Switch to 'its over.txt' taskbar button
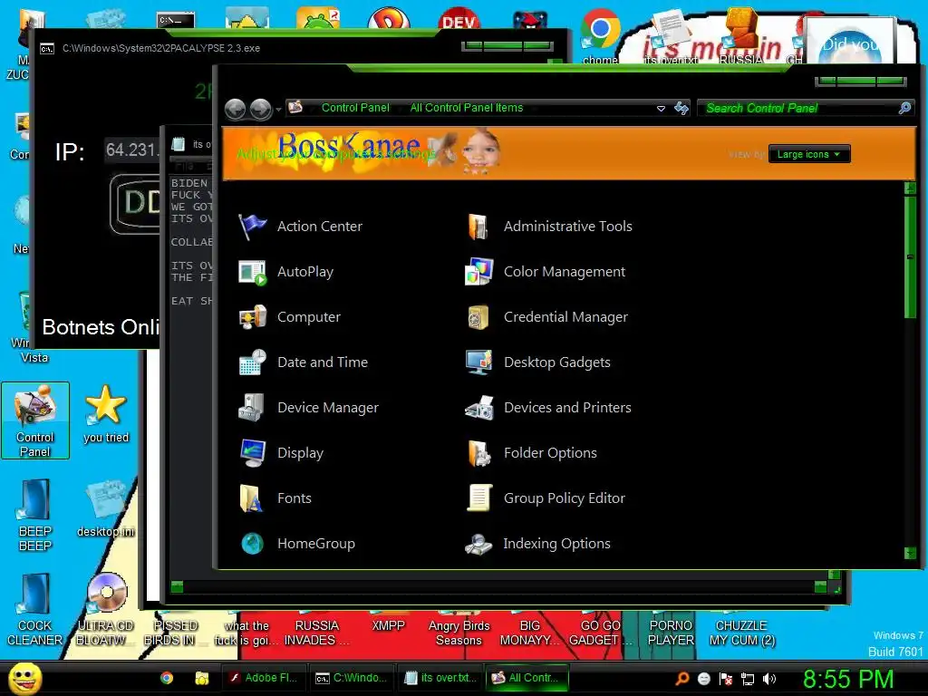The width and height of the screenshot is (928, 696). pos(441,678)
